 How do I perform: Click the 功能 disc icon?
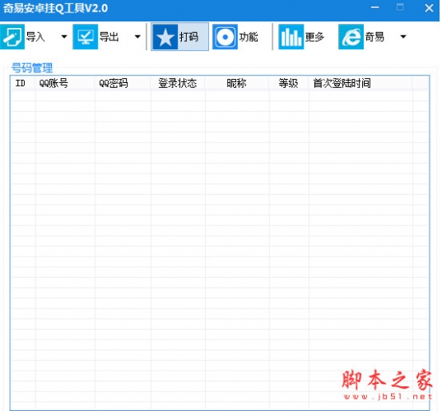225,37
